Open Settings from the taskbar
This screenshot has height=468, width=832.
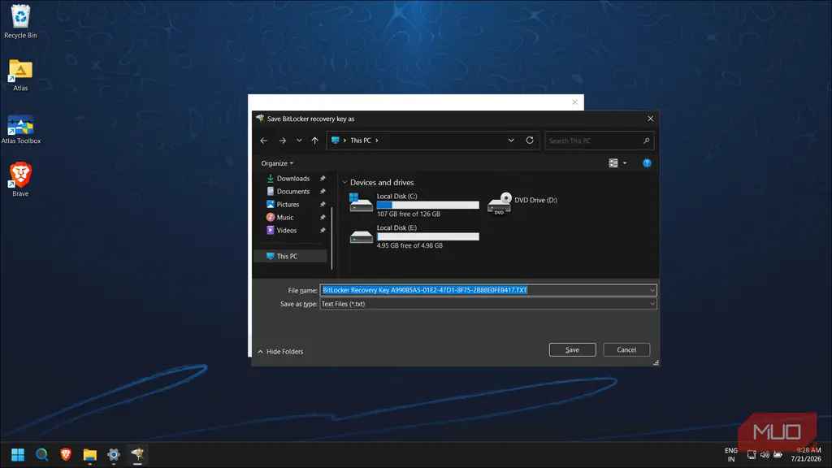pyautogui.click(x=114, y=455)
